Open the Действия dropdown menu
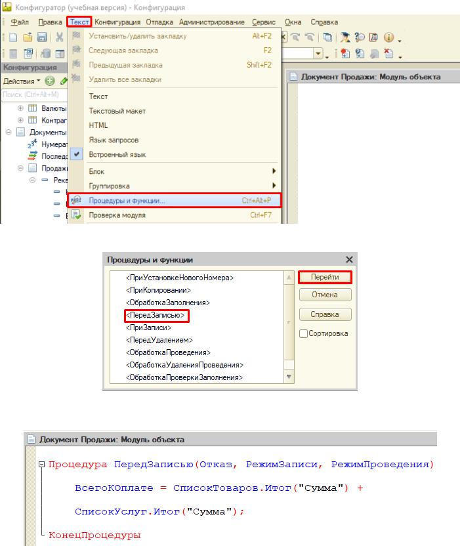Image resolution: width=460 pixels, height=546 pixels. click(x=22, y=81)
